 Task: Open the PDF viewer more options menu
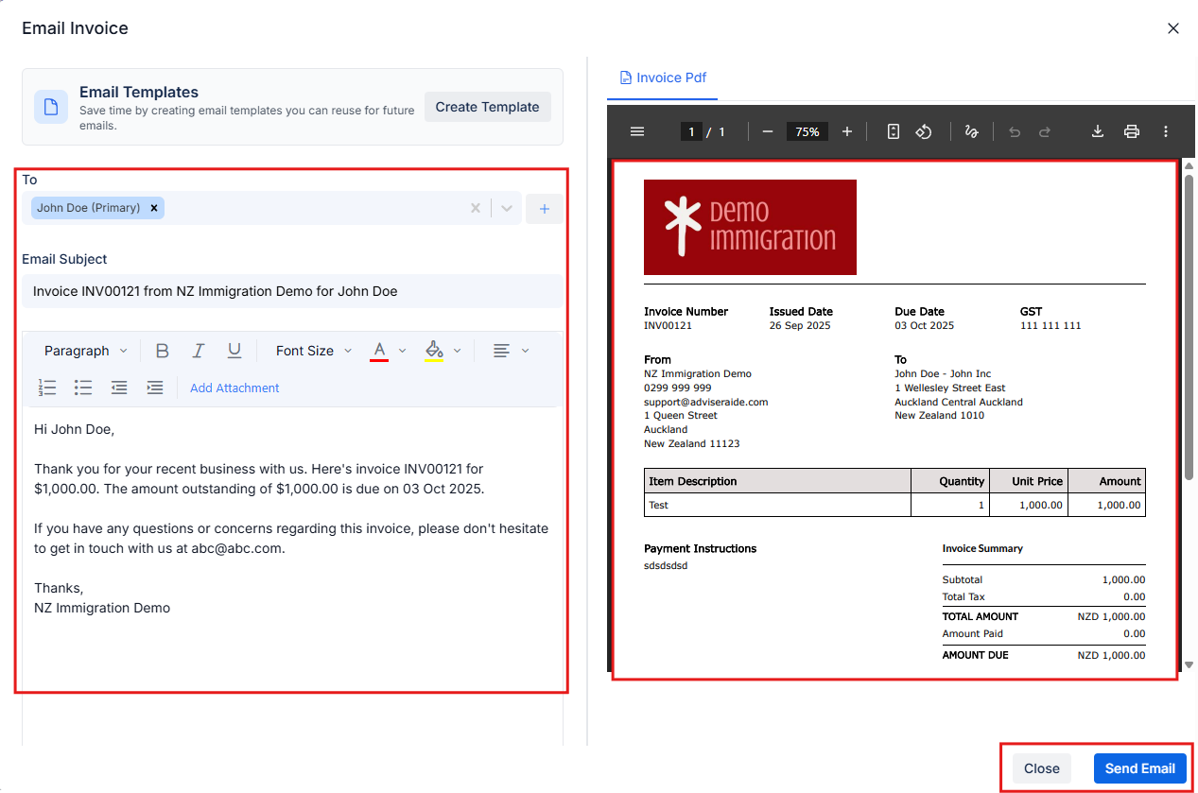click(1165, 131)
